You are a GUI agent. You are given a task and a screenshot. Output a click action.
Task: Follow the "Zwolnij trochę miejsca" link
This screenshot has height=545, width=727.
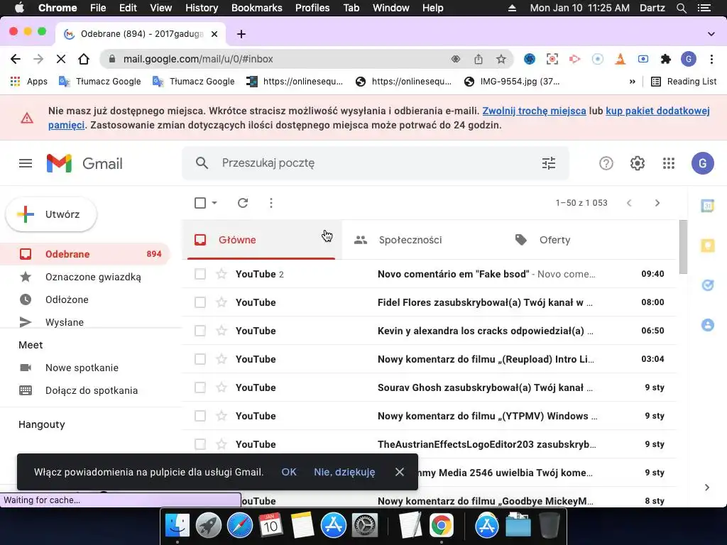534,111
